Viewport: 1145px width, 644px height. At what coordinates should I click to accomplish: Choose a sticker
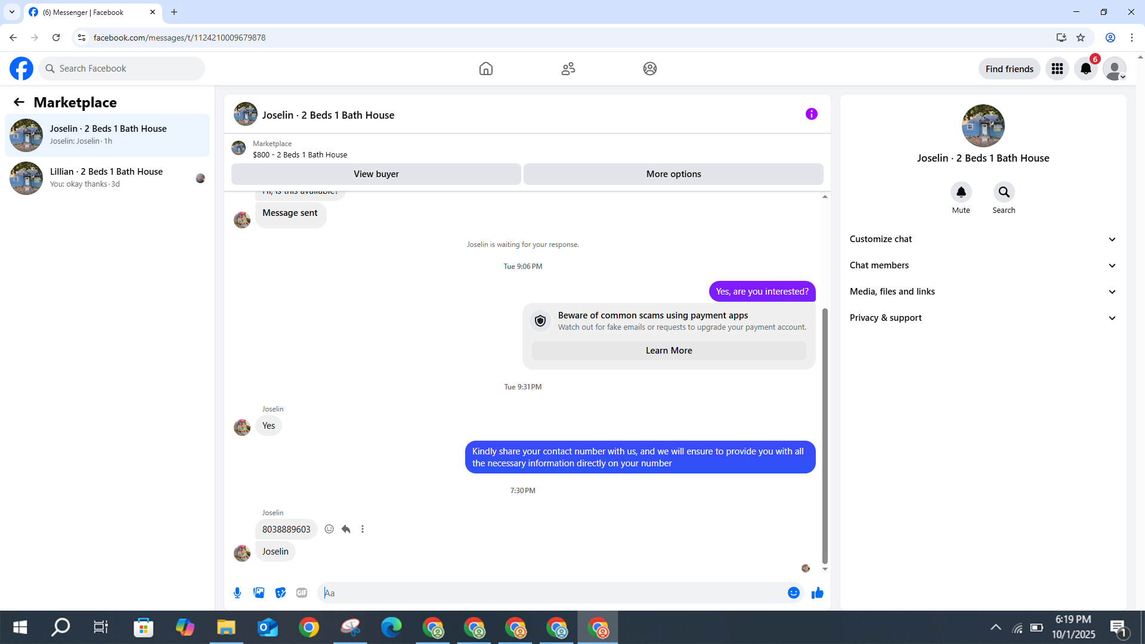pyautogui.click(x=280, y=593)
